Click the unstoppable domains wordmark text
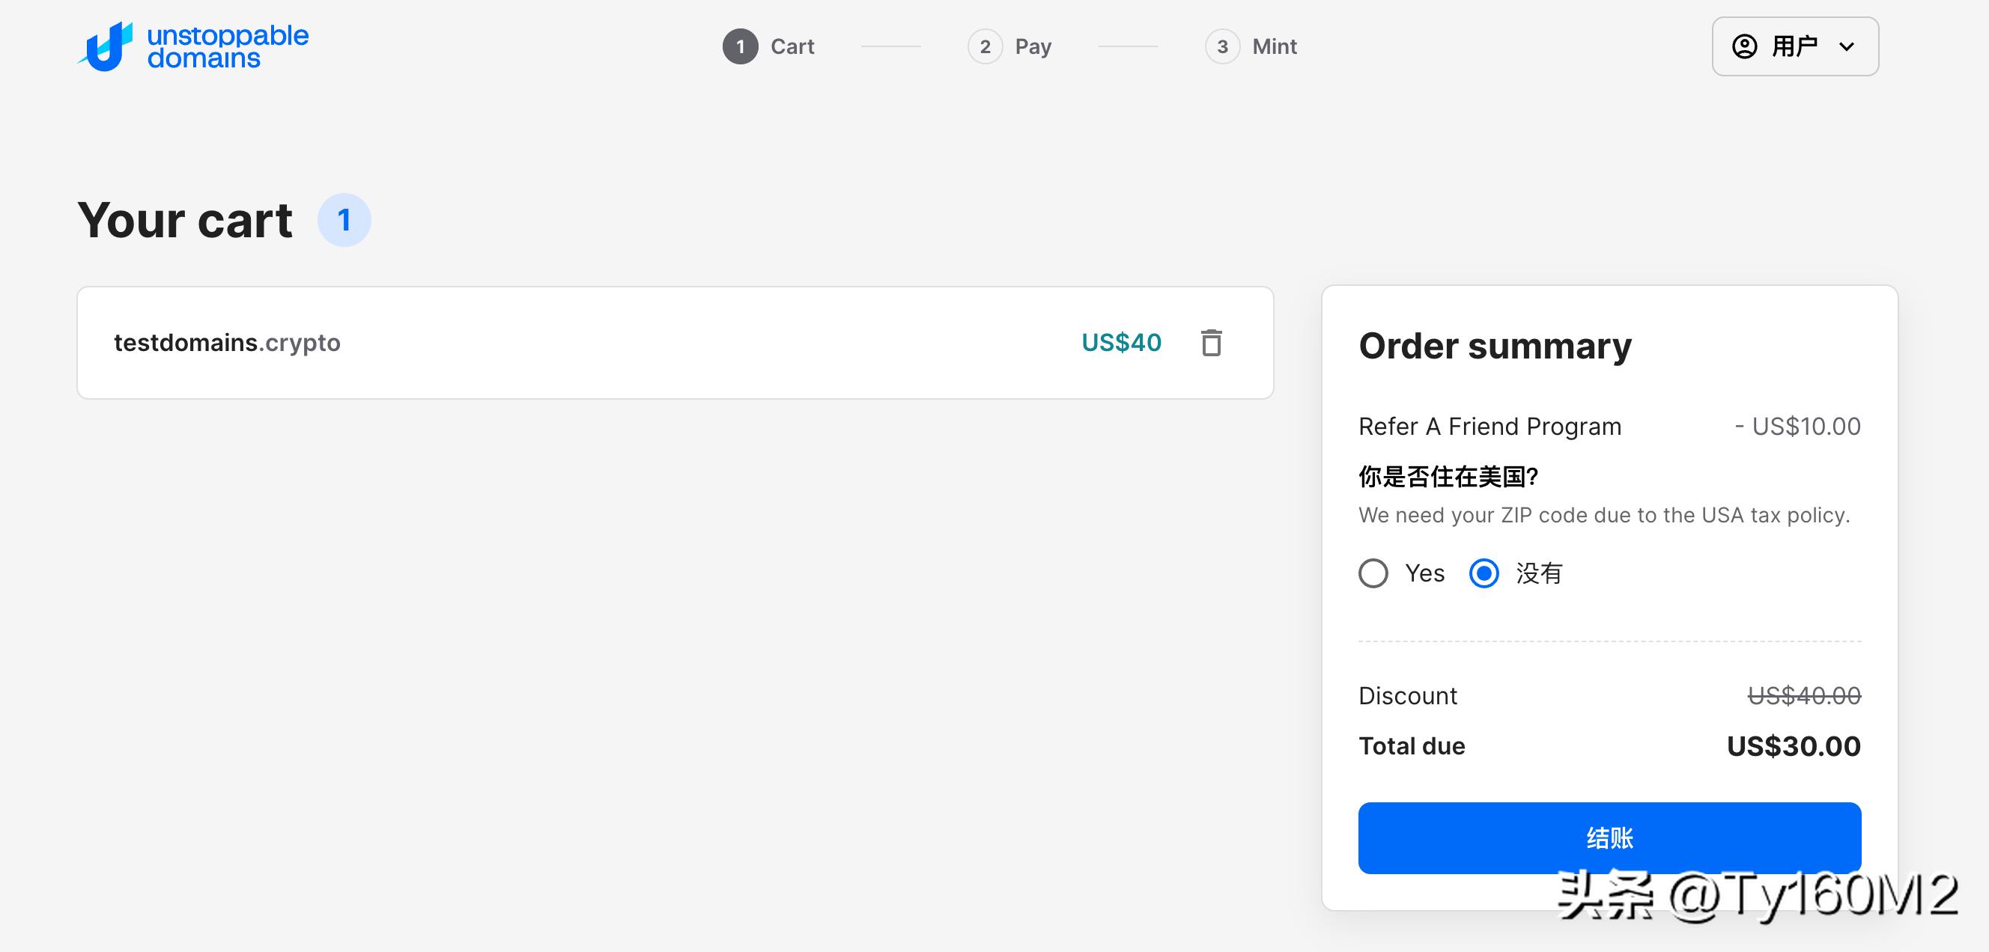 pyautogui.click(x=227, y=46)
